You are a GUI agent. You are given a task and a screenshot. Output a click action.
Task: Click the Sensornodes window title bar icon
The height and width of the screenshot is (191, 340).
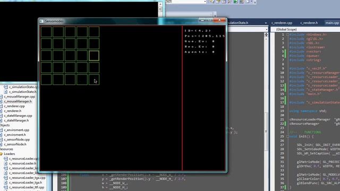click(x=41, y=21)
